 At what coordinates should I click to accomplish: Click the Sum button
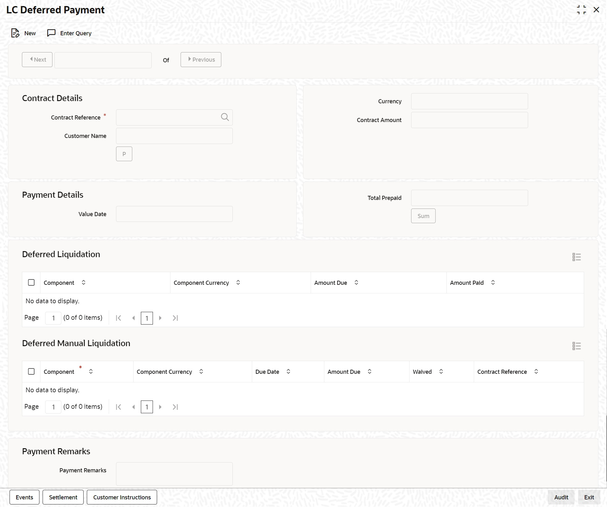tap(423, 216)
